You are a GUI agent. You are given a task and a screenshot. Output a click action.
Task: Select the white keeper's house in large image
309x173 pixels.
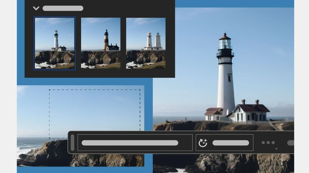tap(251, 113)
